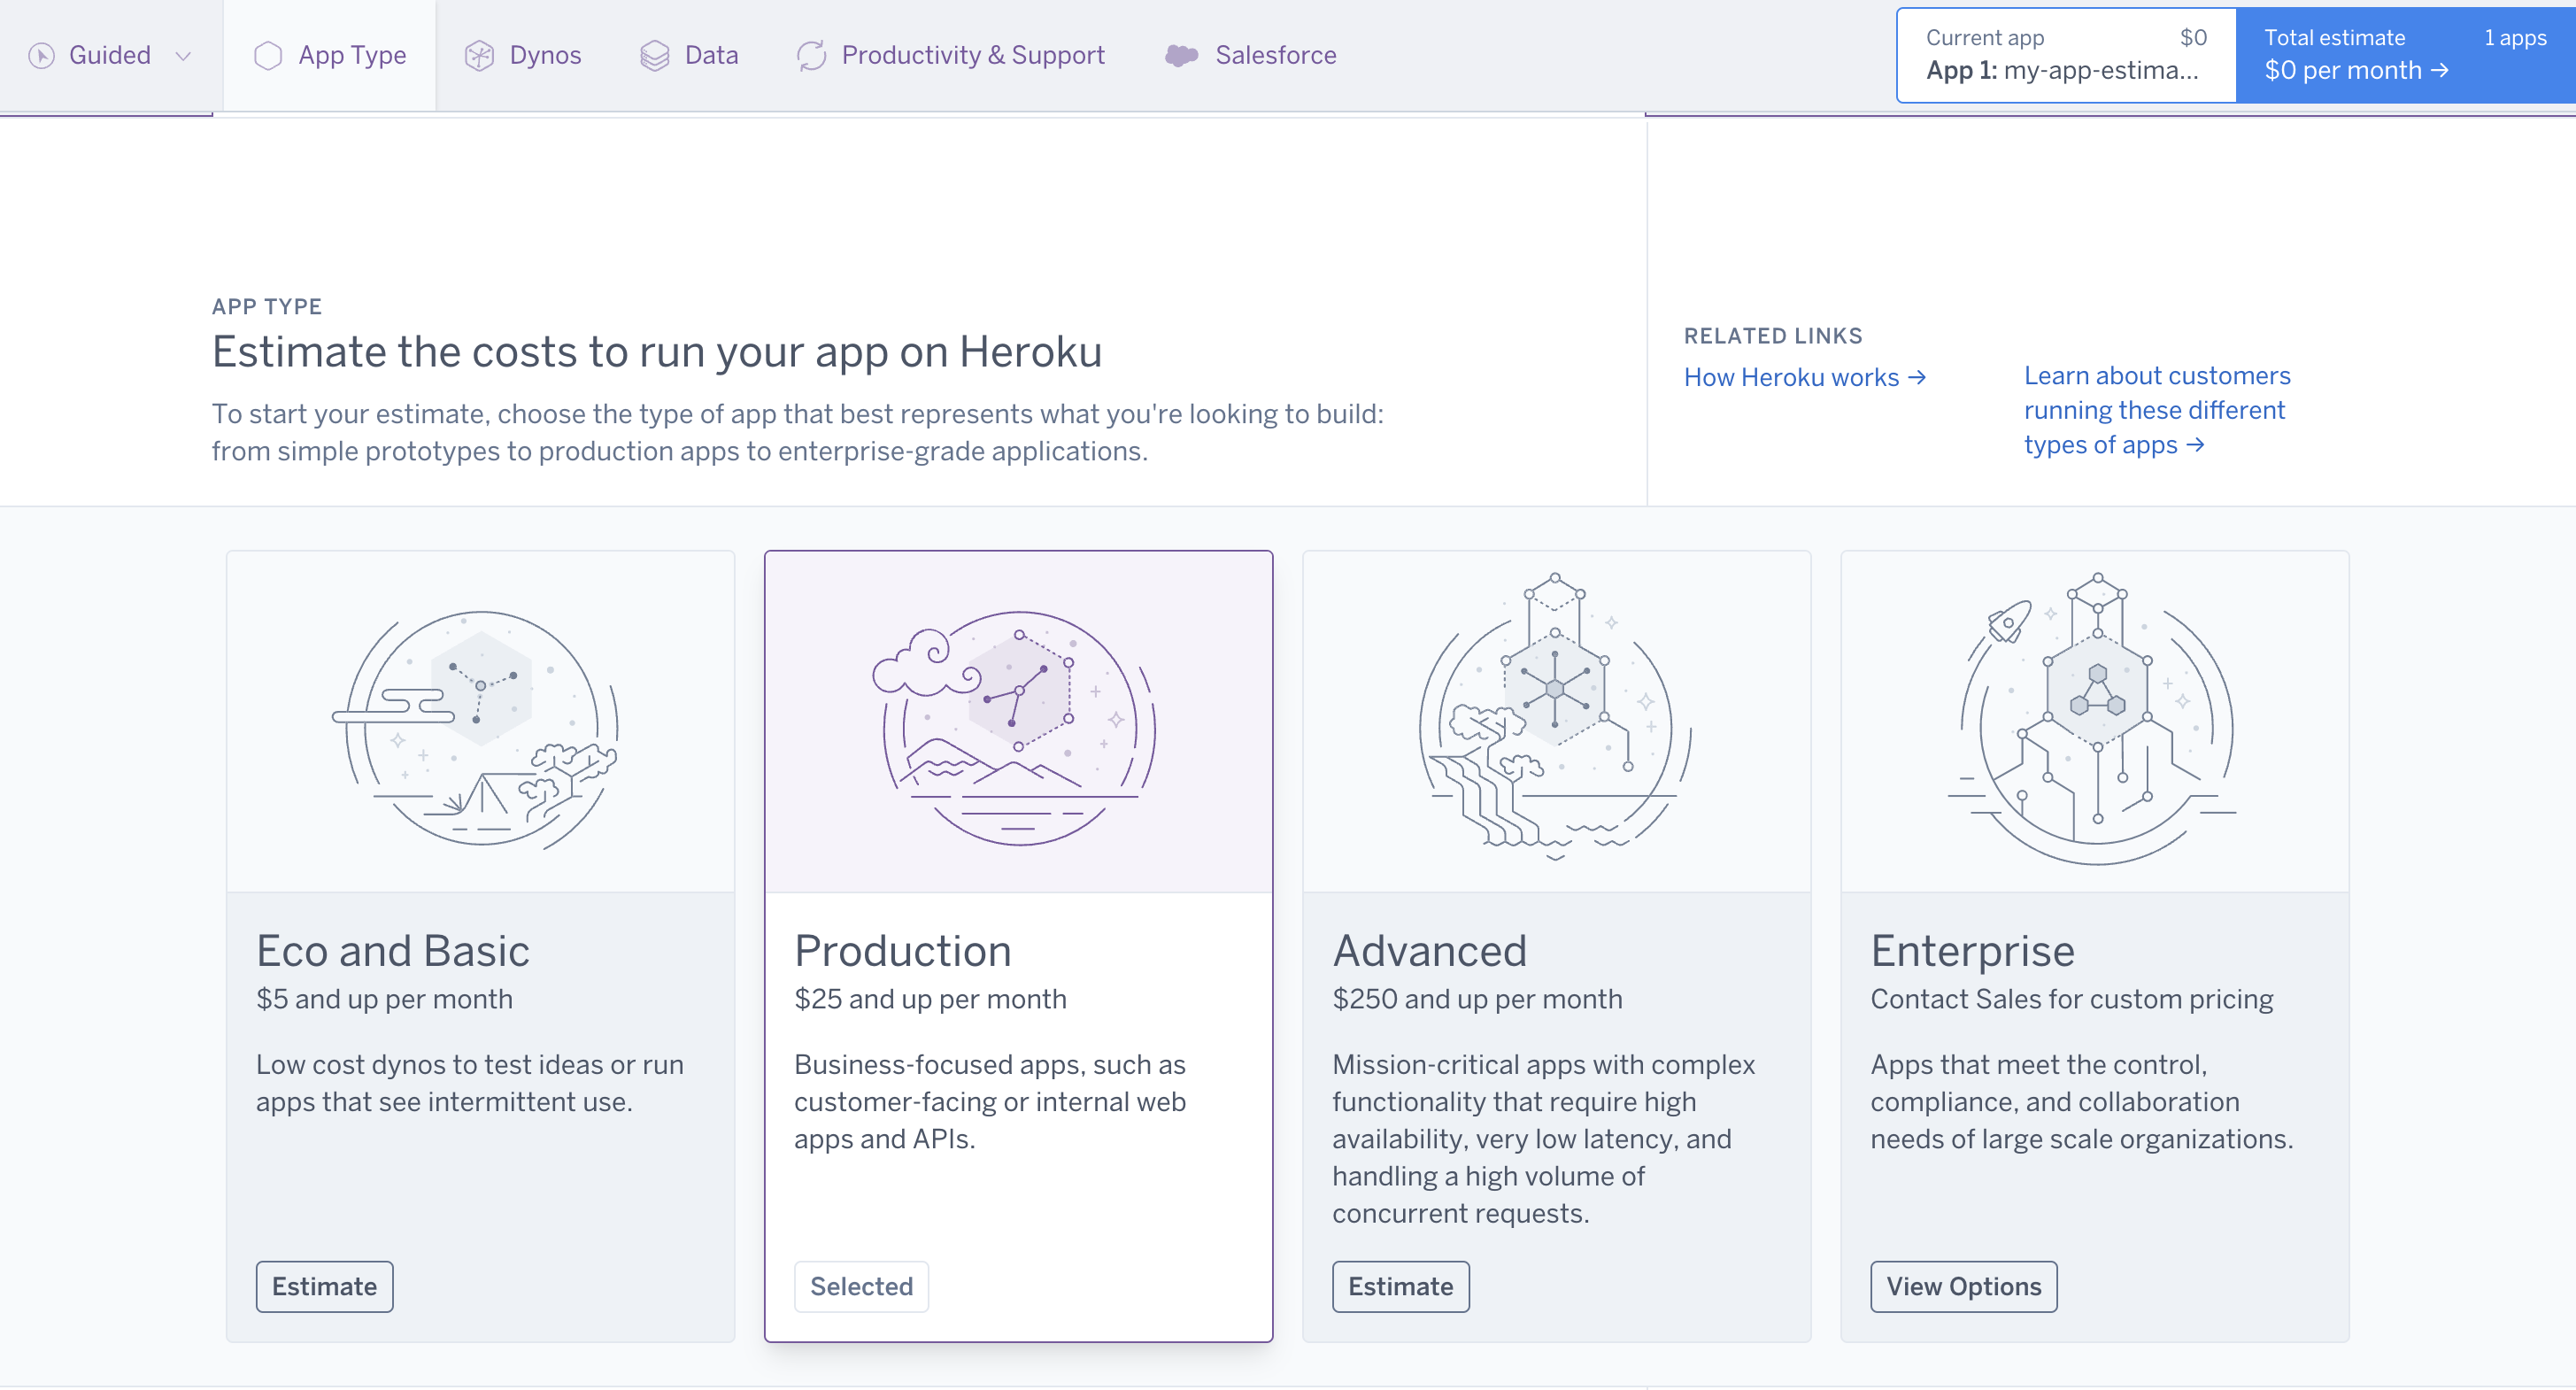Switch to the Data tab

pyautogui.click(x=712, y=53)
